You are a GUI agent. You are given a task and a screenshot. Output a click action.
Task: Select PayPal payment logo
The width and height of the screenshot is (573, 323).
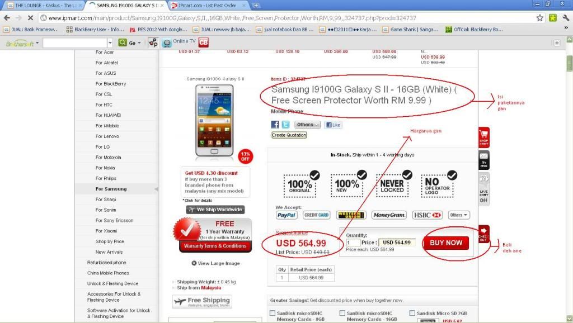coord(286,215)
